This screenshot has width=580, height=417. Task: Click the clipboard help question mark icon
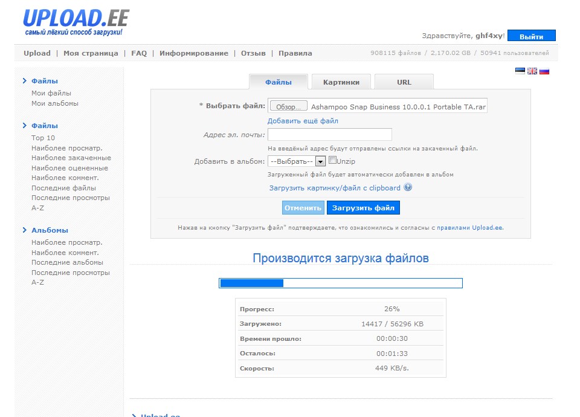[x=408, y=187]
